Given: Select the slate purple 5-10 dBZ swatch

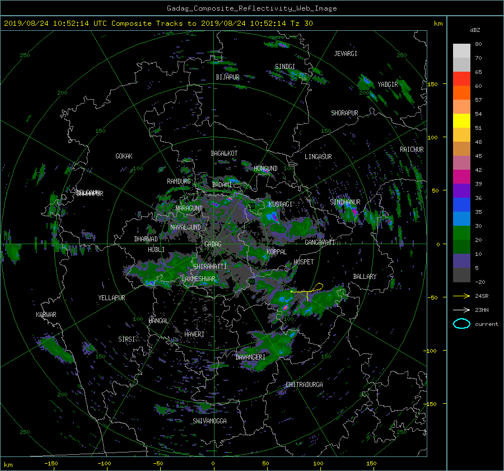Looking at the screenshot, I should [x=461, y=261].
